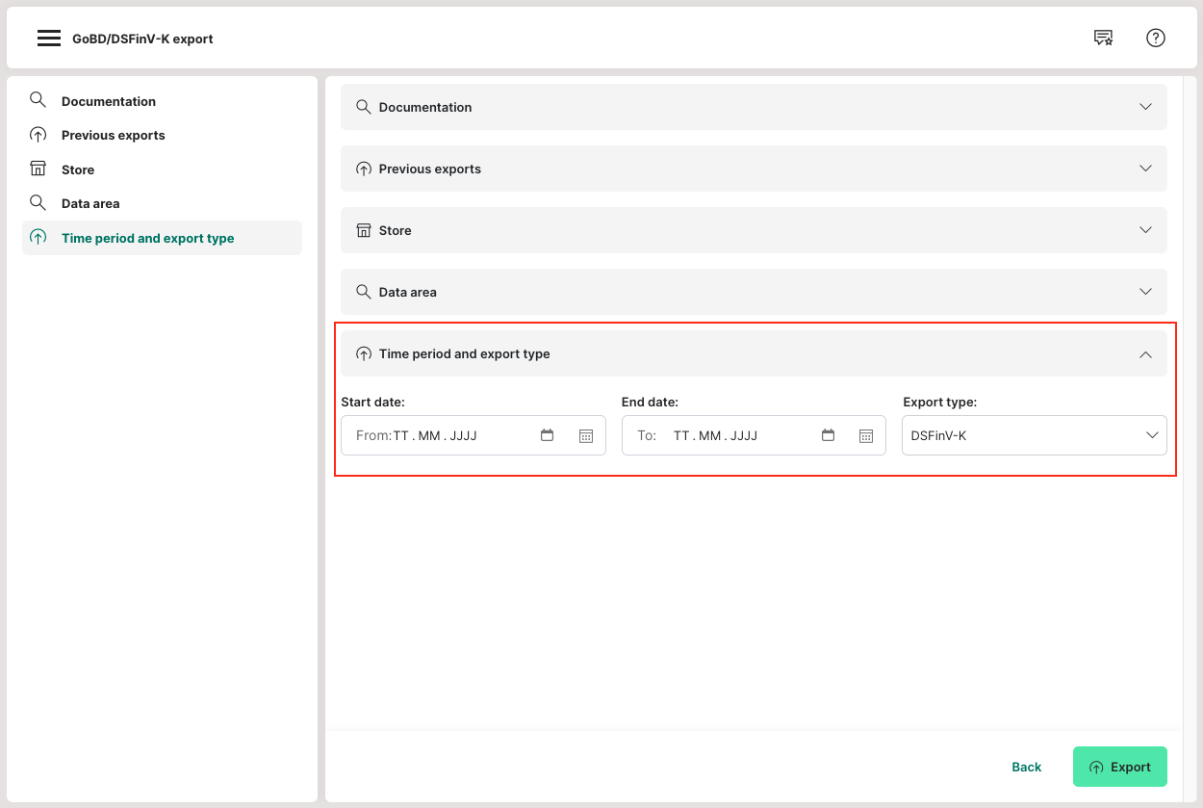The image size is (1203, 808).
Task: Open the End date calendar picker icon
Action: tap(828, 435)
